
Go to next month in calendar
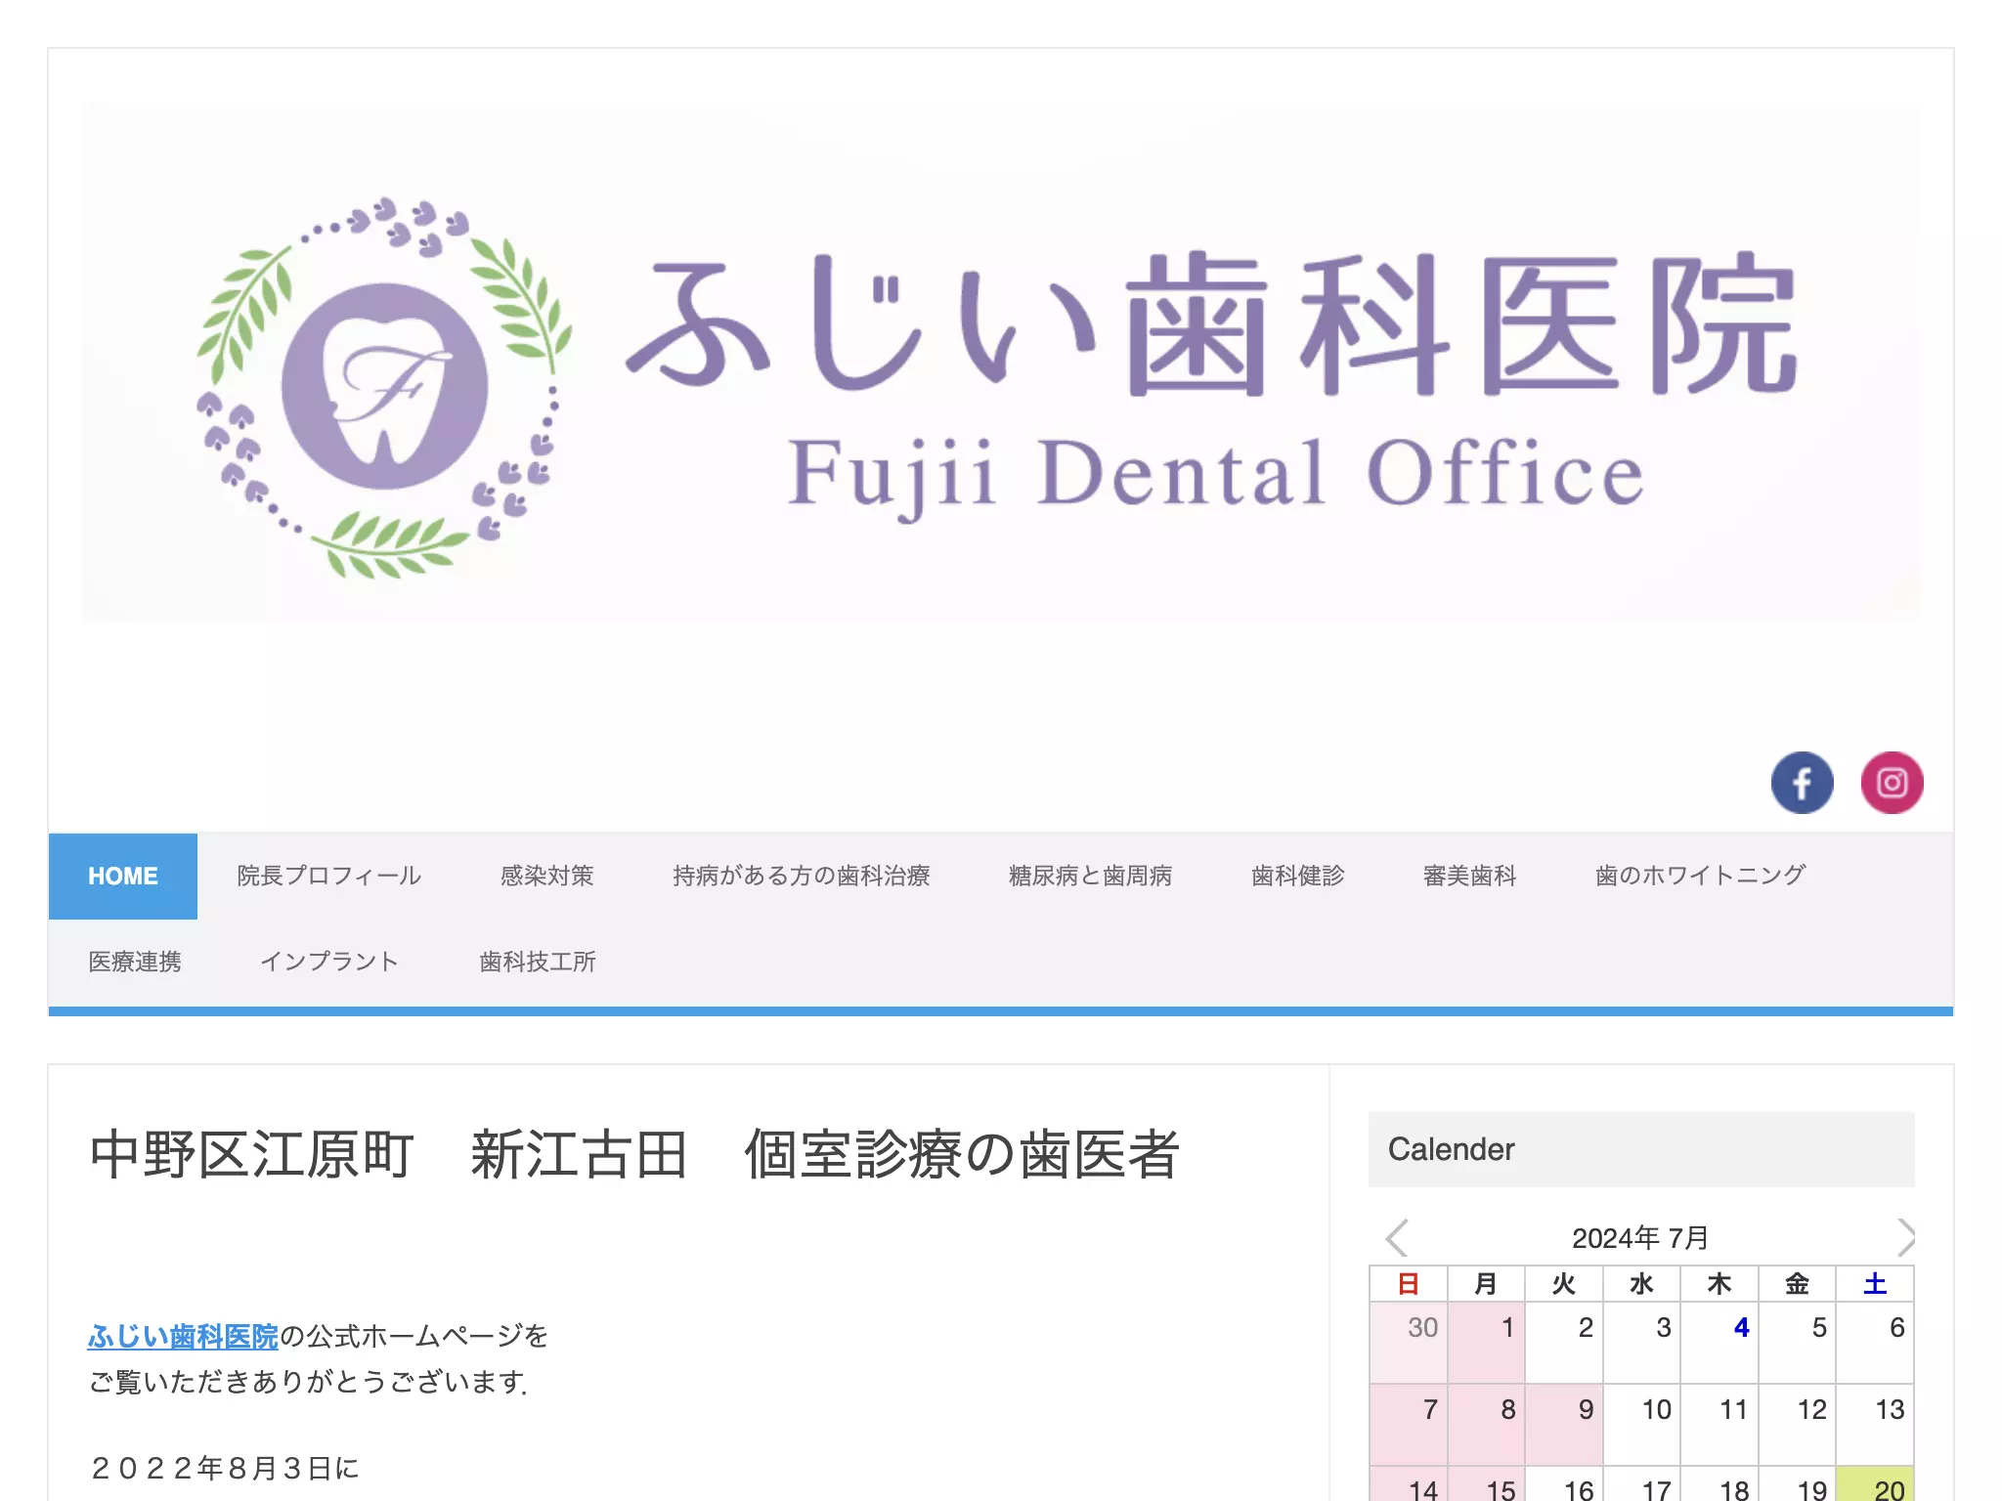[1905, 1237]
